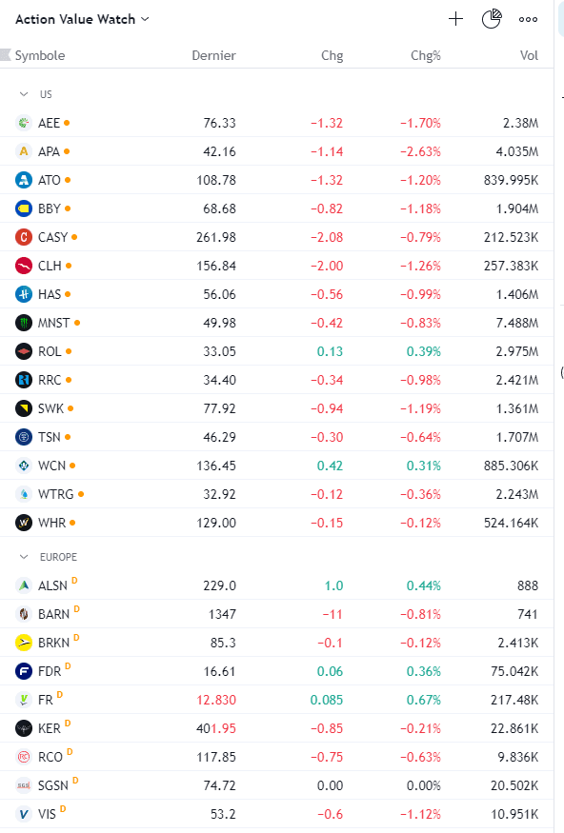Click the VIS logo icon

(24, 814)
